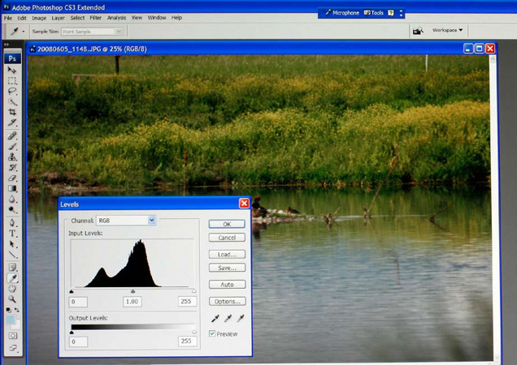Image resolution: width=517 pixels, height=365 pixels.
Task: Click the midtone input levels slider
Action: pos(133,291)
